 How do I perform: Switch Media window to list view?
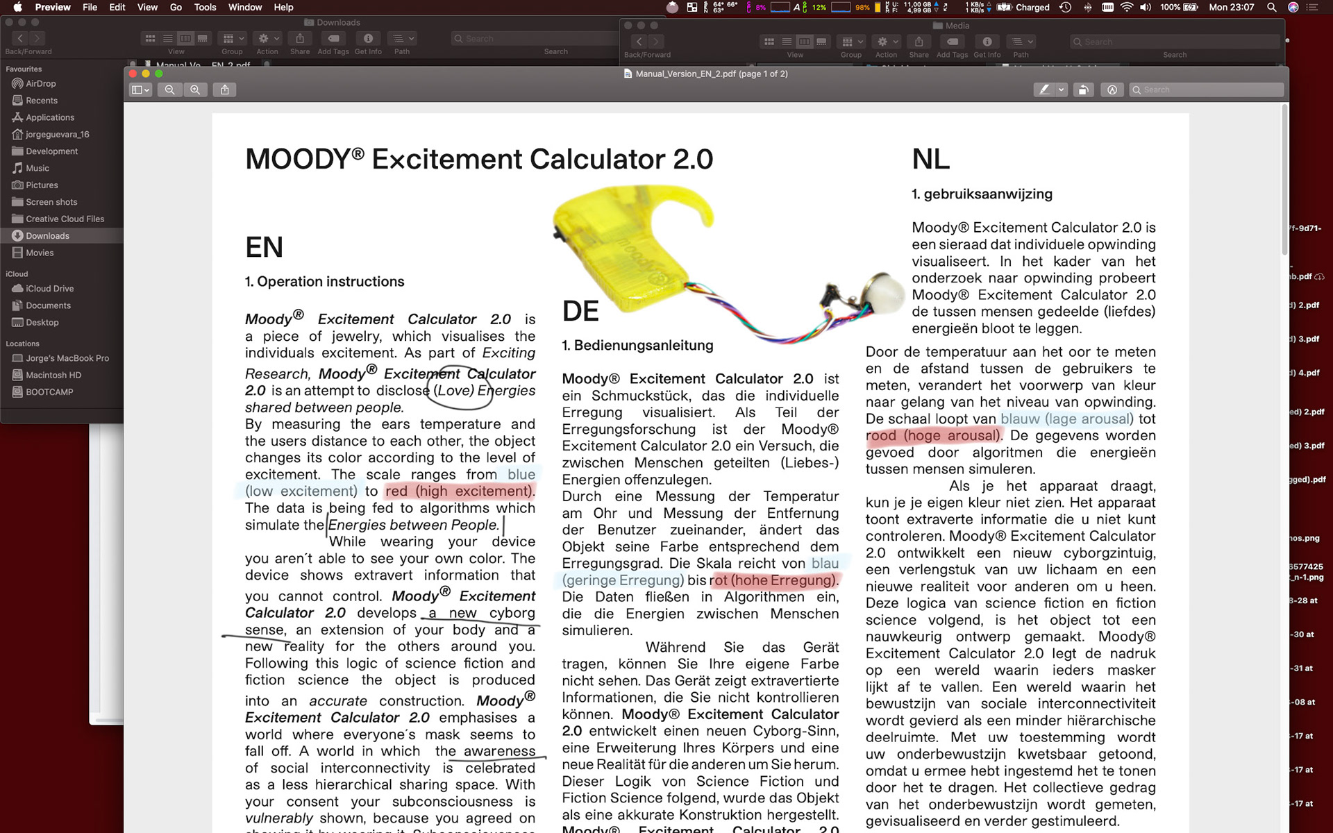(x=786, y=42)
